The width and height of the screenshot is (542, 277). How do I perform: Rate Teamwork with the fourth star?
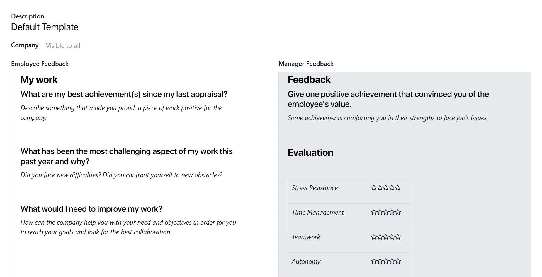[392, 237]
